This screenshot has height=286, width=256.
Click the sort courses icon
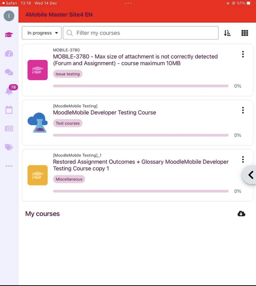227,33
